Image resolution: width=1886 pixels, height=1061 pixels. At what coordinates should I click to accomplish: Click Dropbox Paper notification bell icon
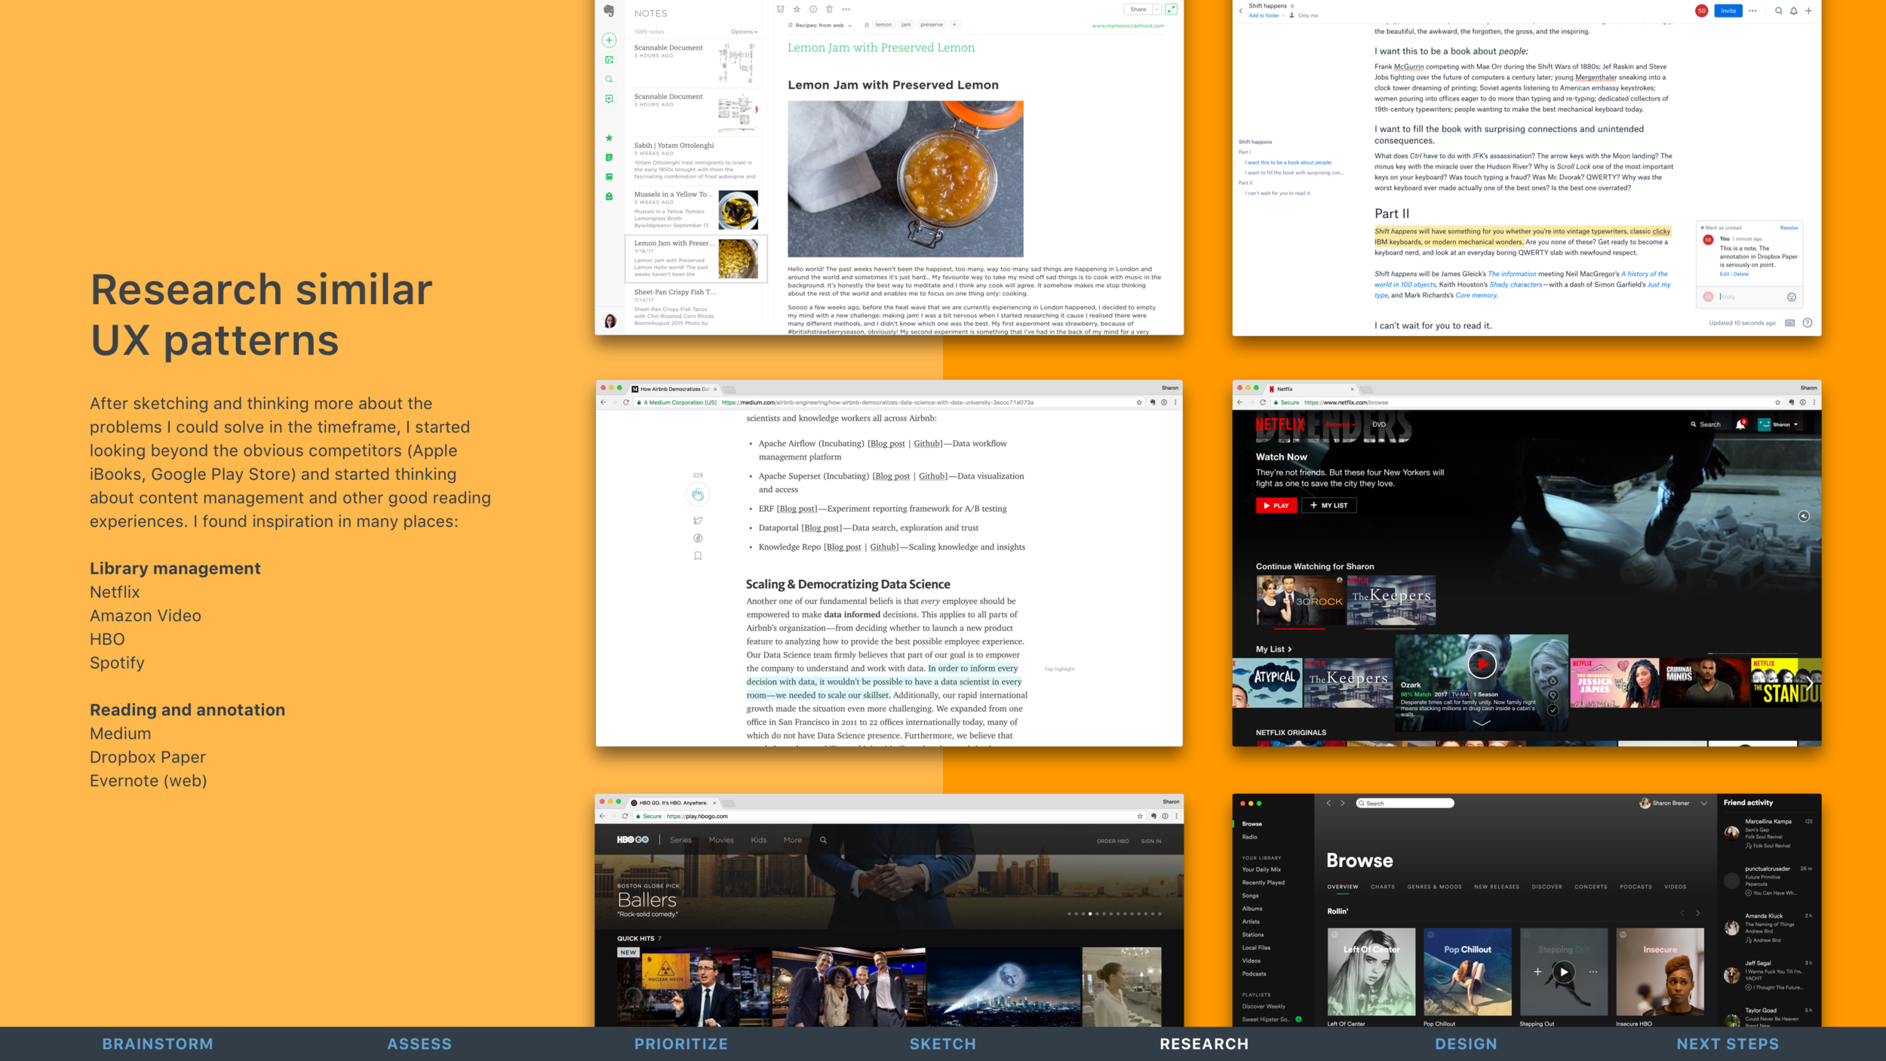coord(1793,11)
